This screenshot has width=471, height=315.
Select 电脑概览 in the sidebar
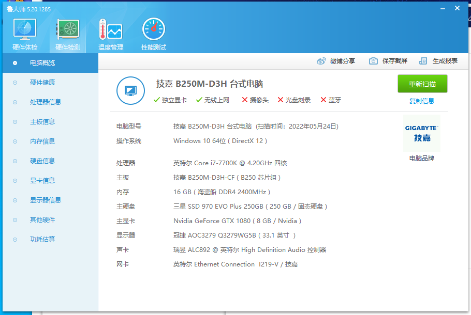[x=51, y=63]
